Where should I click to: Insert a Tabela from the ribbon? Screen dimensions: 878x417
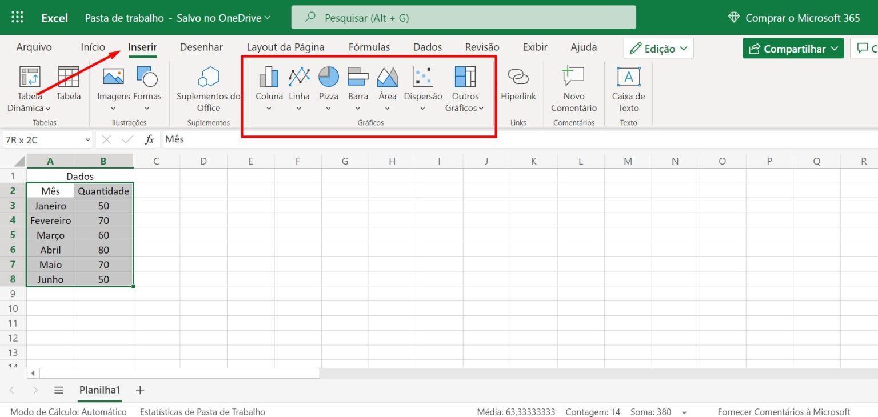[68, 83]
